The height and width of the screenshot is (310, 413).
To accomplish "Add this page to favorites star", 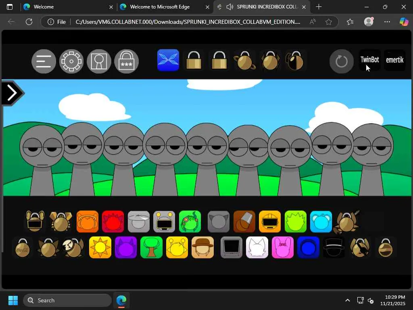I will tap(328, 22).
